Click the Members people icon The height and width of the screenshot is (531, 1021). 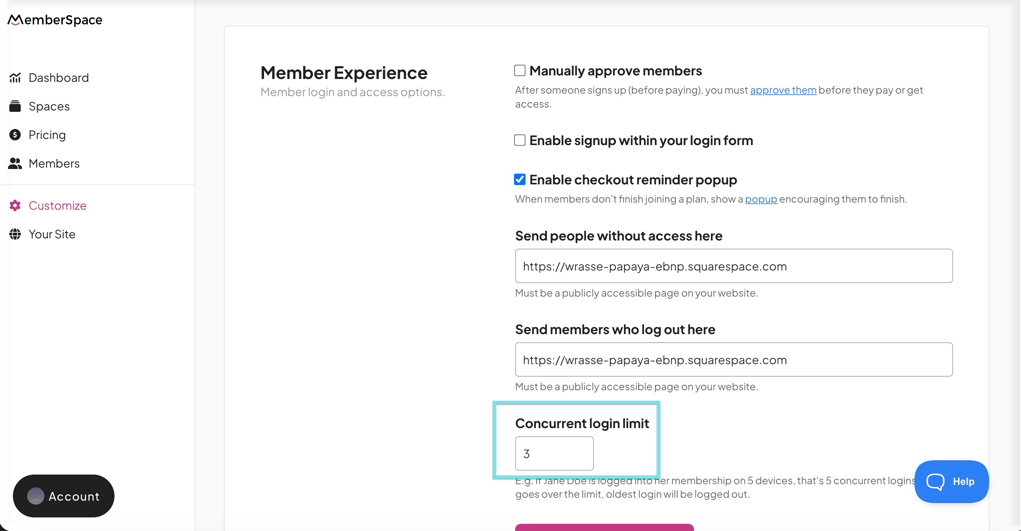(x=15, y=164)
